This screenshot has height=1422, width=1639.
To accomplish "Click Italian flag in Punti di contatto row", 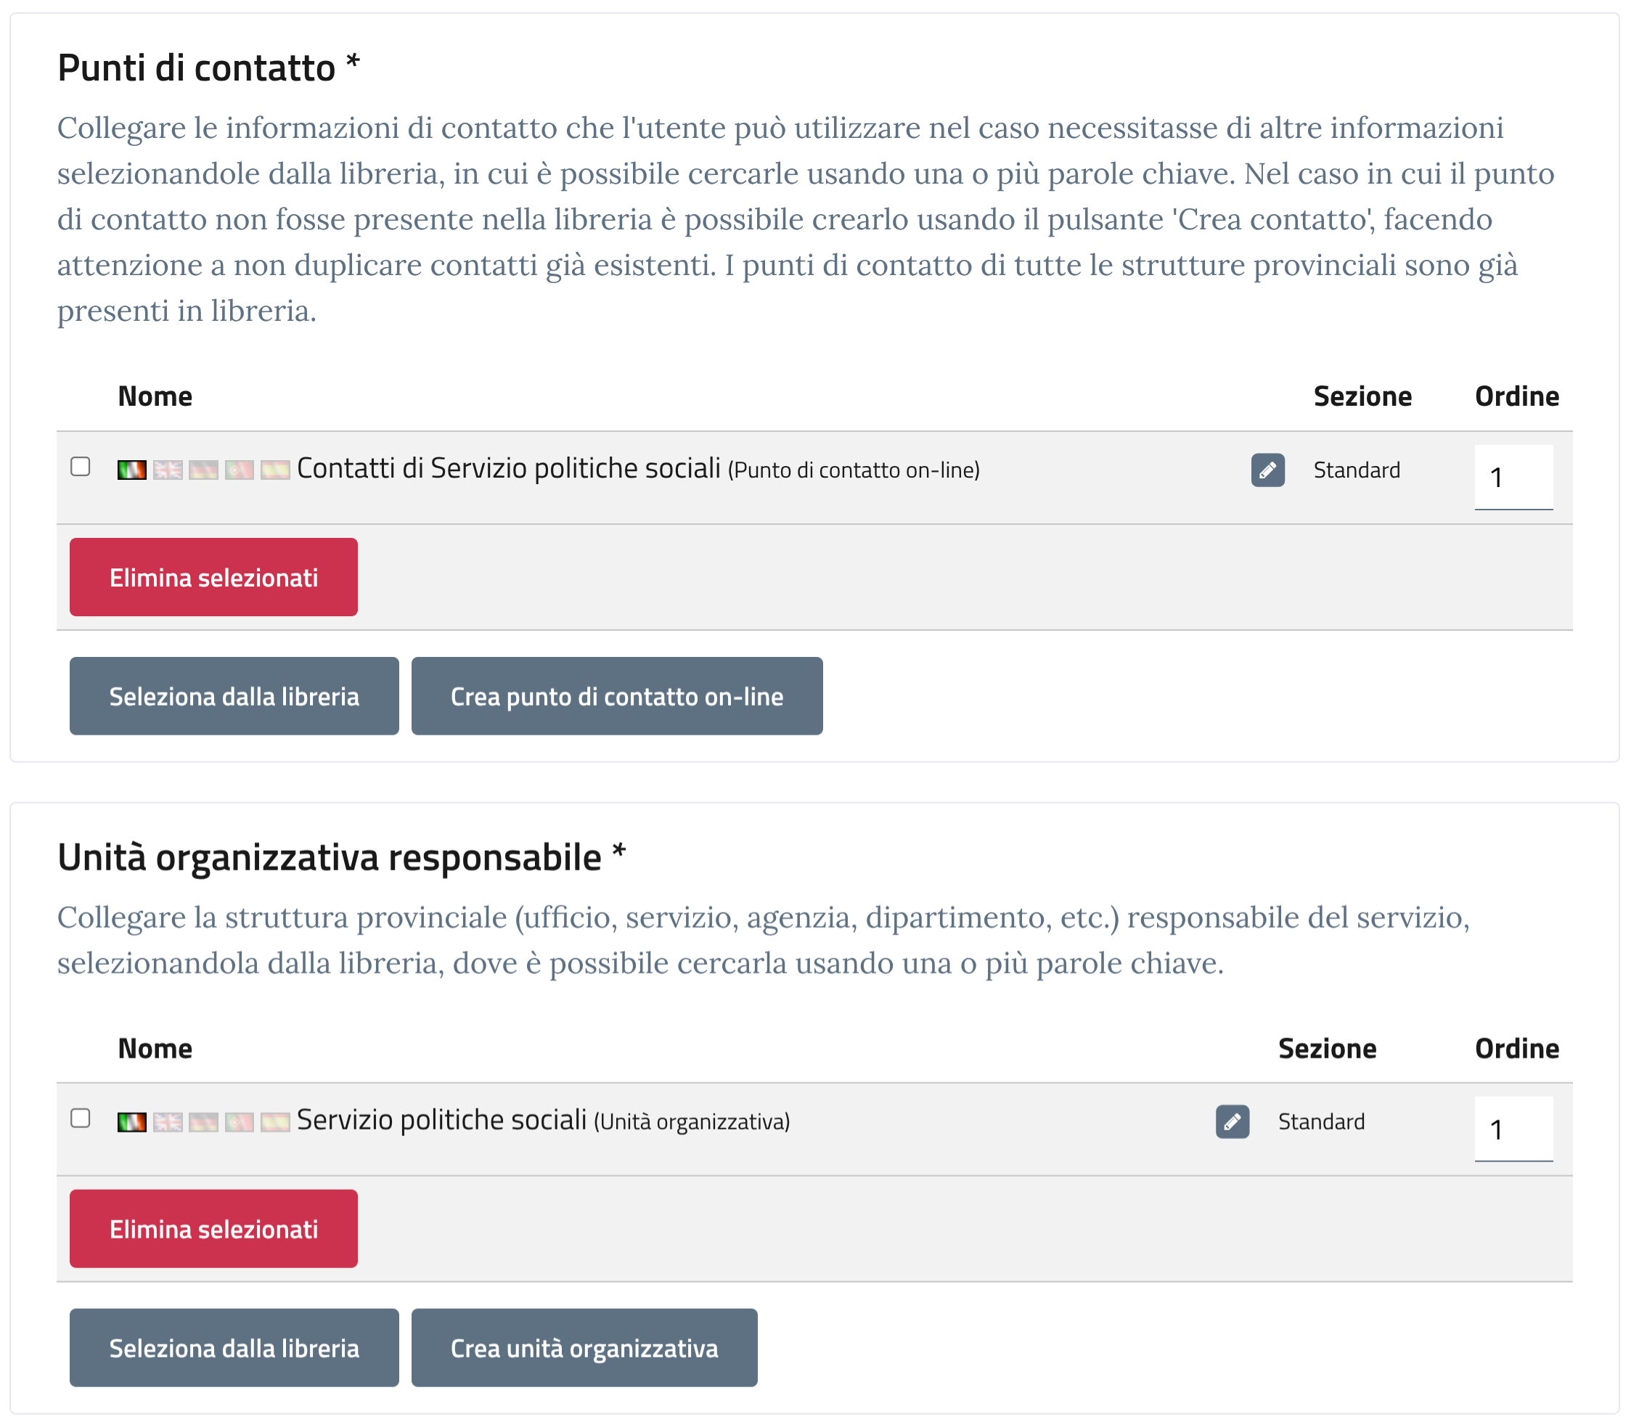I will [x=131, y=470].
